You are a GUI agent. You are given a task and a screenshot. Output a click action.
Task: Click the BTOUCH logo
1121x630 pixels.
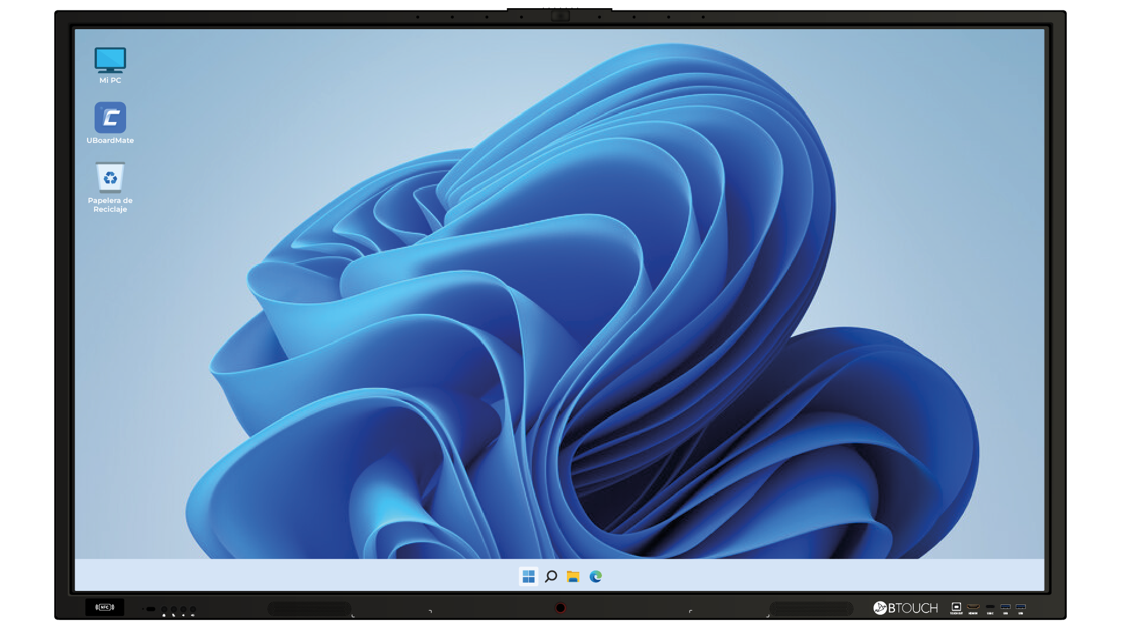(x=905, y=608)
